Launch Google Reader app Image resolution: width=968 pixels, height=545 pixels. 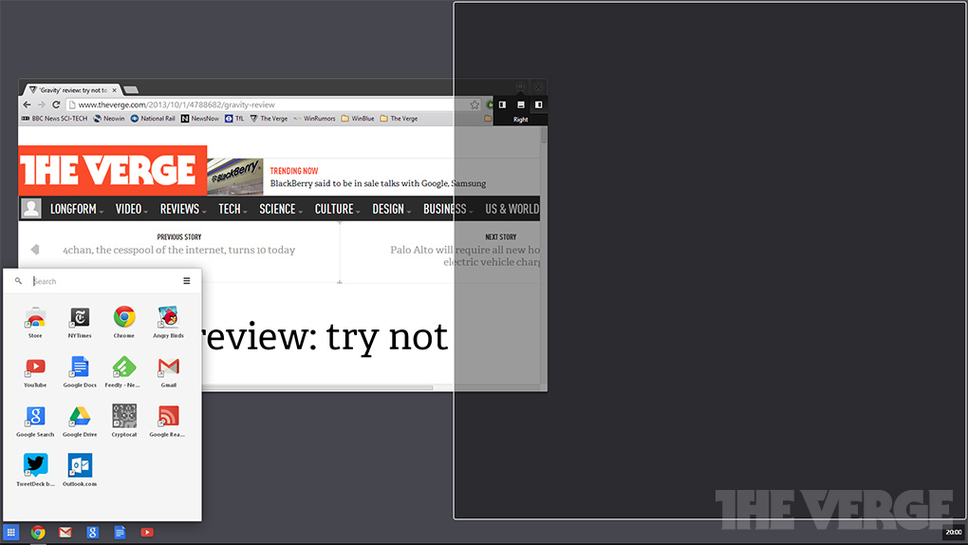(167, 421)
